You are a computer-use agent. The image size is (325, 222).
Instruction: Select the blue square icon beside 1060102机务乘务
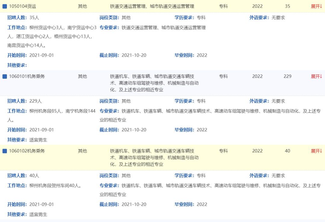click(x=5, y=151)
